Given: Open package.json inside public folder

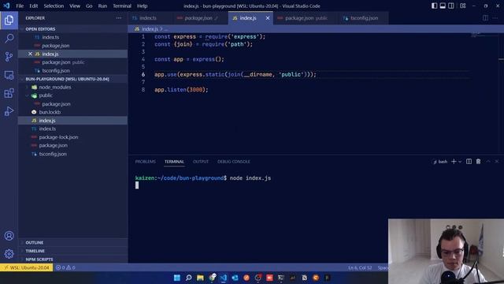Looking at the screenshot, I should [73, 104].
